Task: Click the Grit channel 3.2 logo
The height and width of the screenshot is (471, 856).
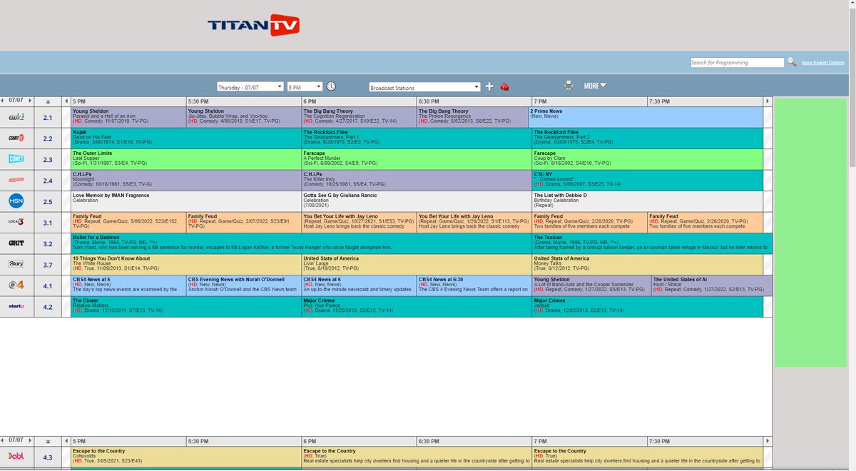Action: coord(16,243)
